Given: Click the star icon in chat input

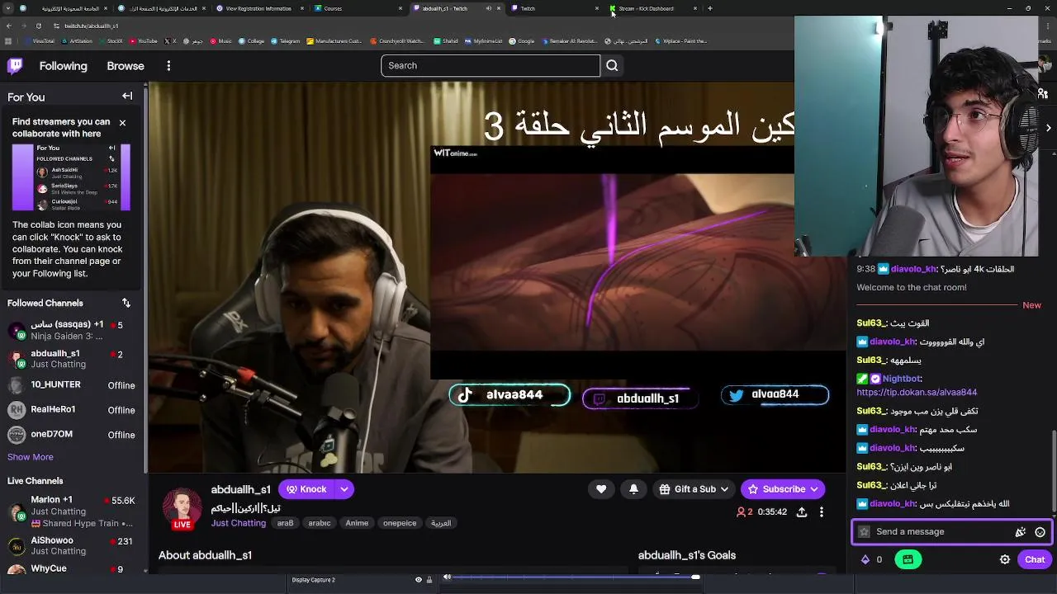Looking at the screenshot, I should click(x=864, y=532).
